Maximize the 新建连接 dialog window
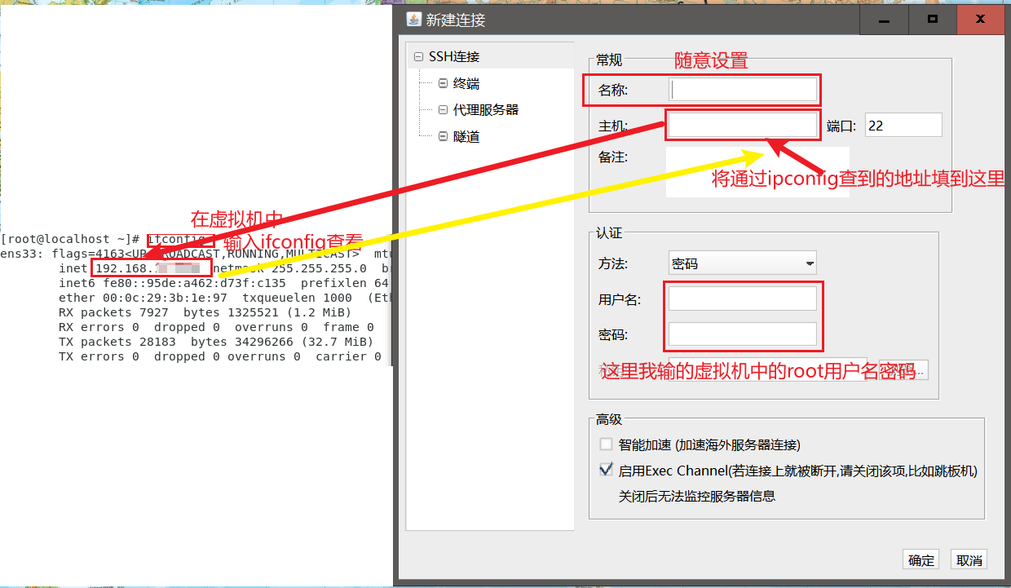 click(x=933, y=19)
